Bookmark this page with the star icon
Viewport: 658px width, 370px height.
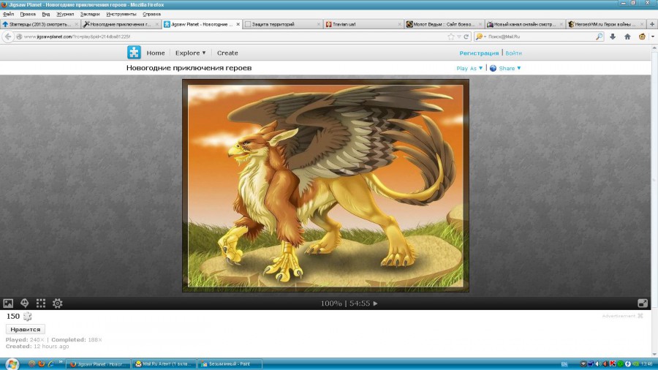pos(450,37)
